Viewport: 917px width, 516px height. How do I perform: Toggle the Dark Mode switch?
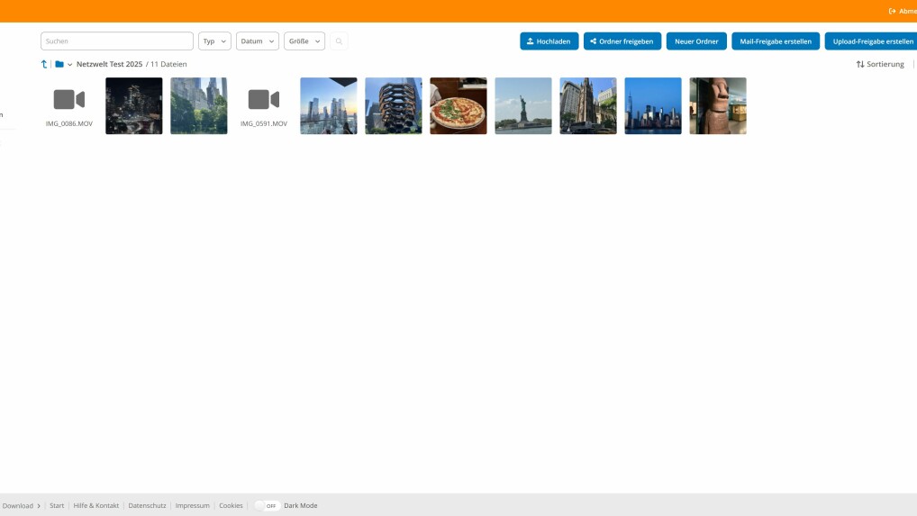point(267,505)
